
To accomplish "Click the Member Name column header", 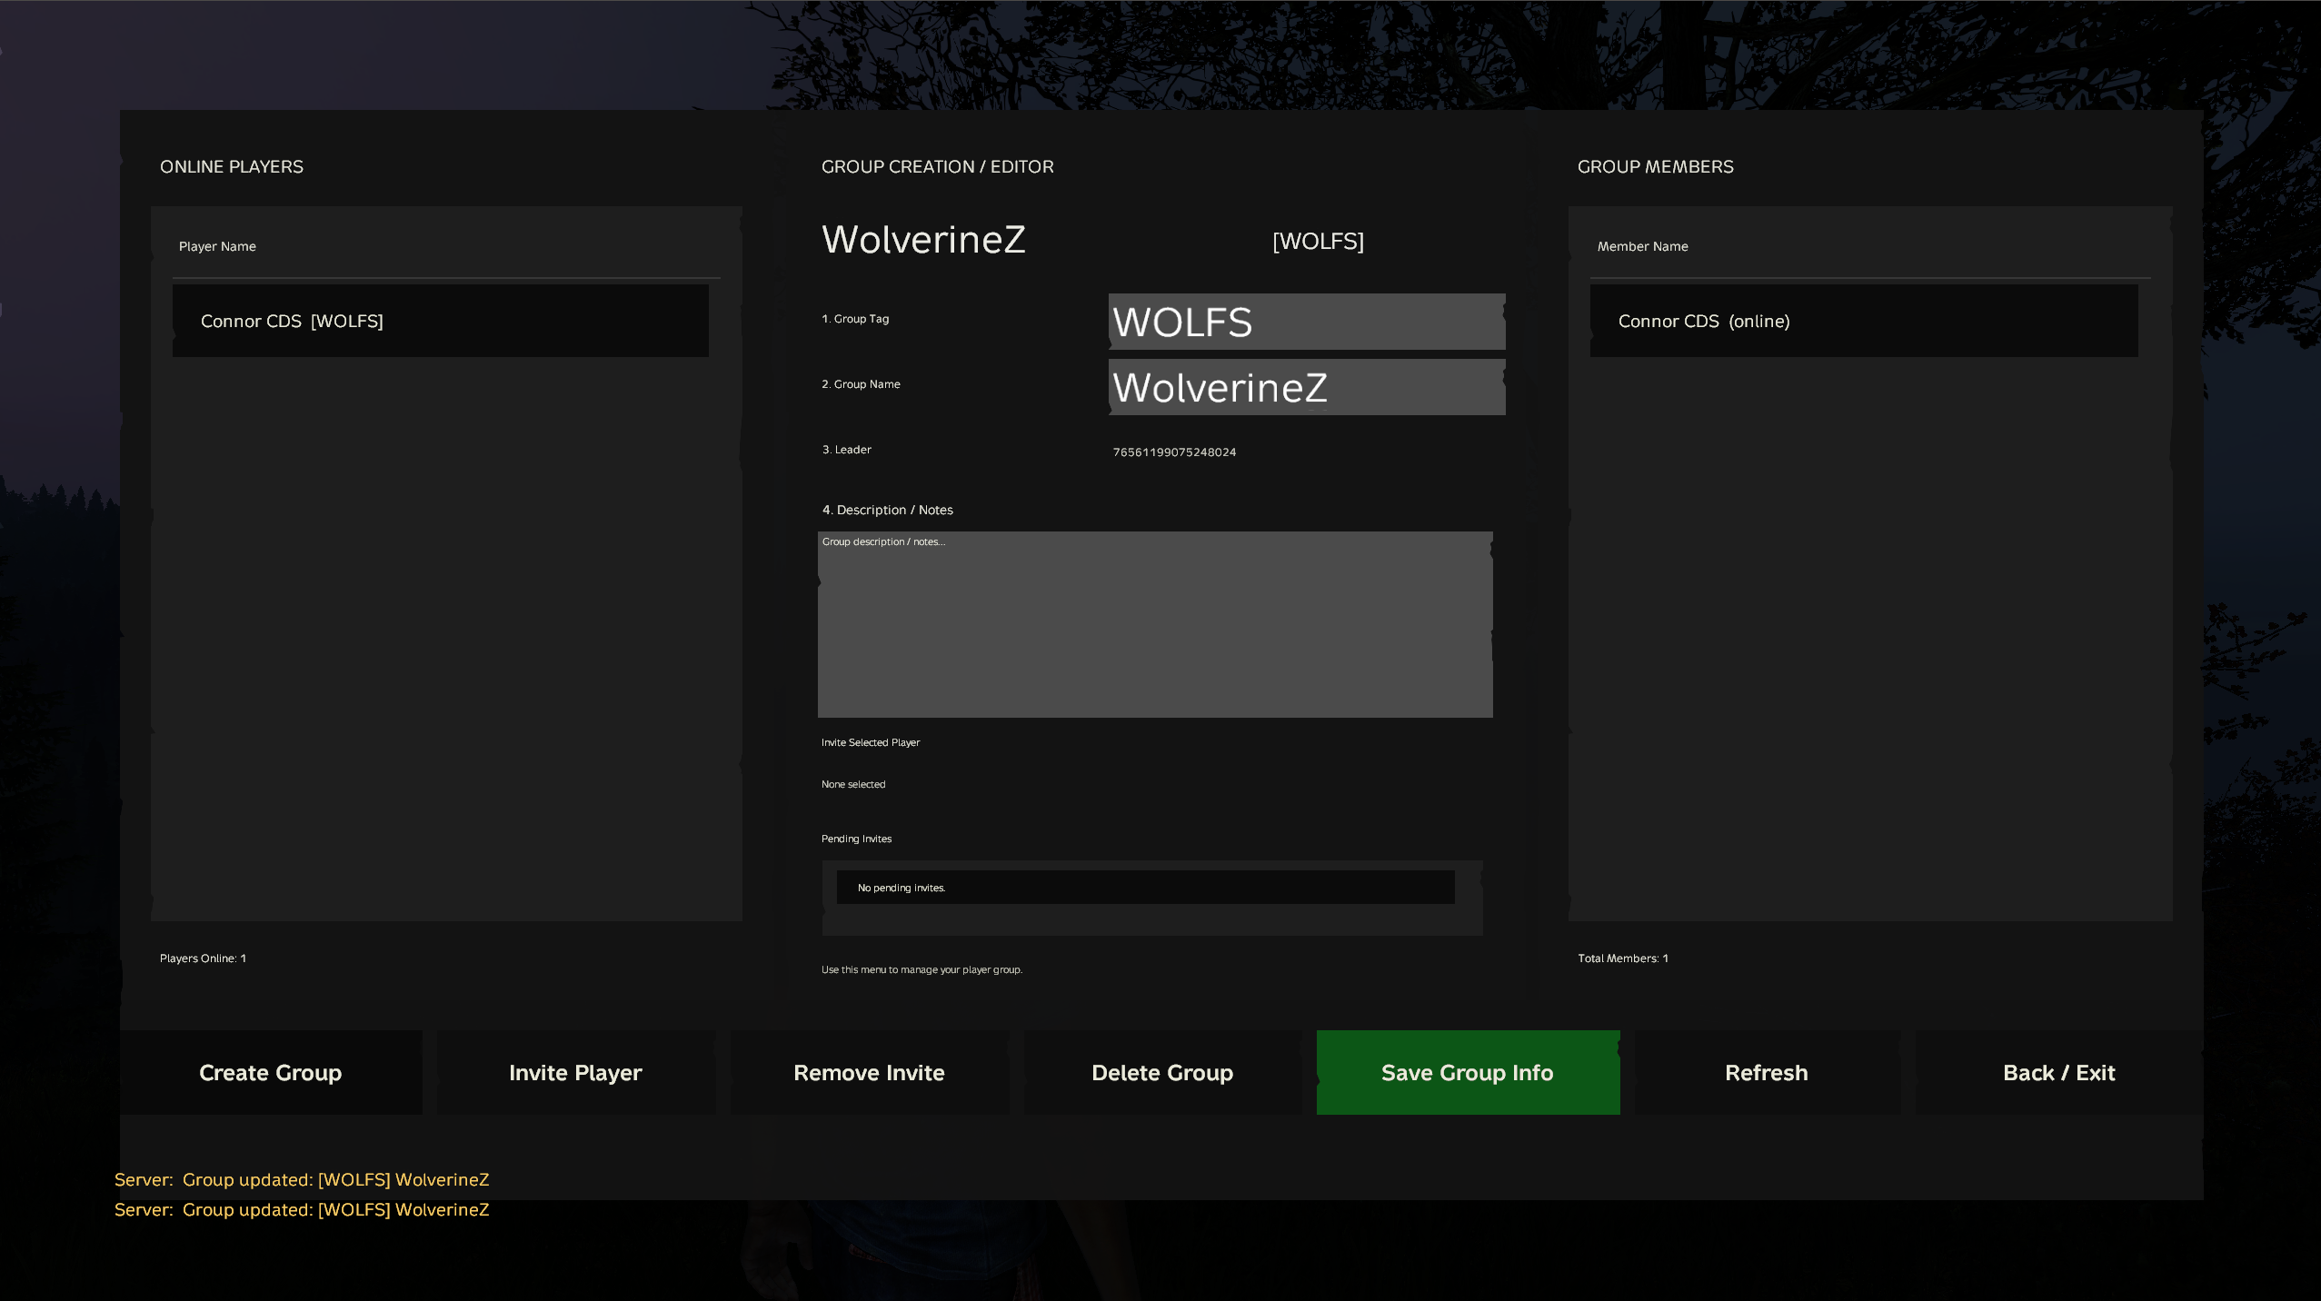I will tap(1643, 246).
